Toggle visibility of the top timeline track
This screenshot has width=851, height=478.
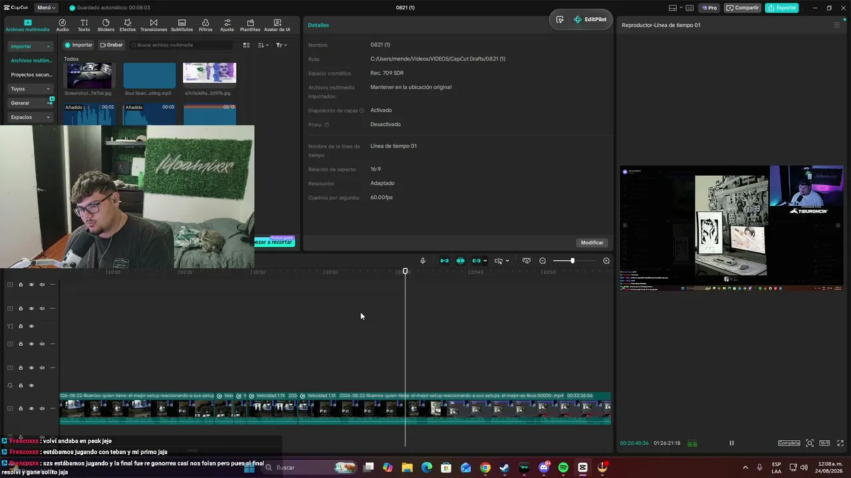[x=31, y=285]
